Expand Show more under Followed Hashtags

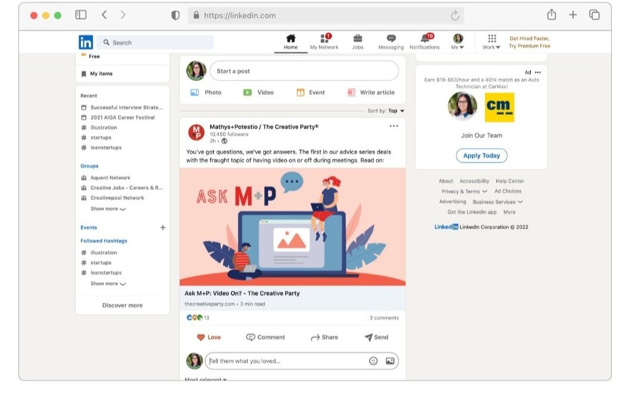point(108,284)
